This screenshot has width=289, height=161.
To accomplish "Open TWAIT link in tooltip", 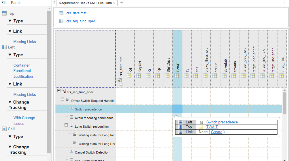I will 212,127.
